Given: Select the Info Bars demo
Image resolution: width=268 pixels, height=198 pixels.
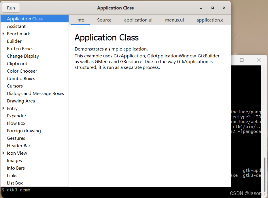Looking at the screenshot, I should [35, 168].
